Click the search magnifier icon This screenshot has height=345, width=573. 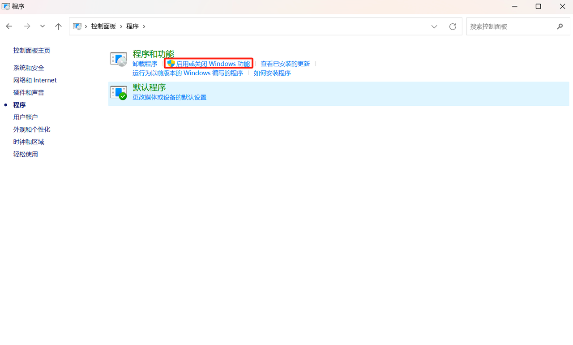560,26
